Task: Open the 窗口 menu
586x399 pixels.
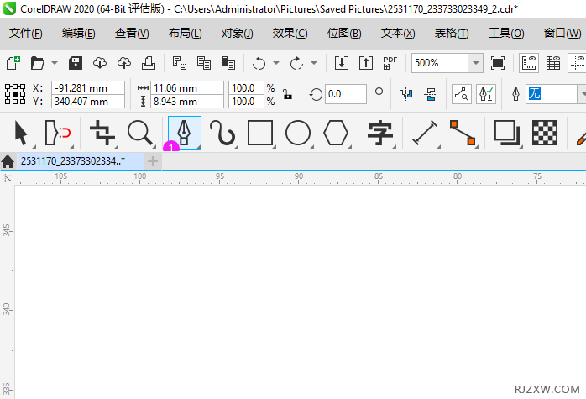Action: click(x=562, y=34)
